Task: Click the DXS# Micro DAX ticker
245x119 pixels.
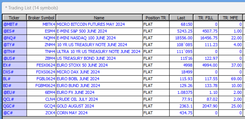Action: 15,72
